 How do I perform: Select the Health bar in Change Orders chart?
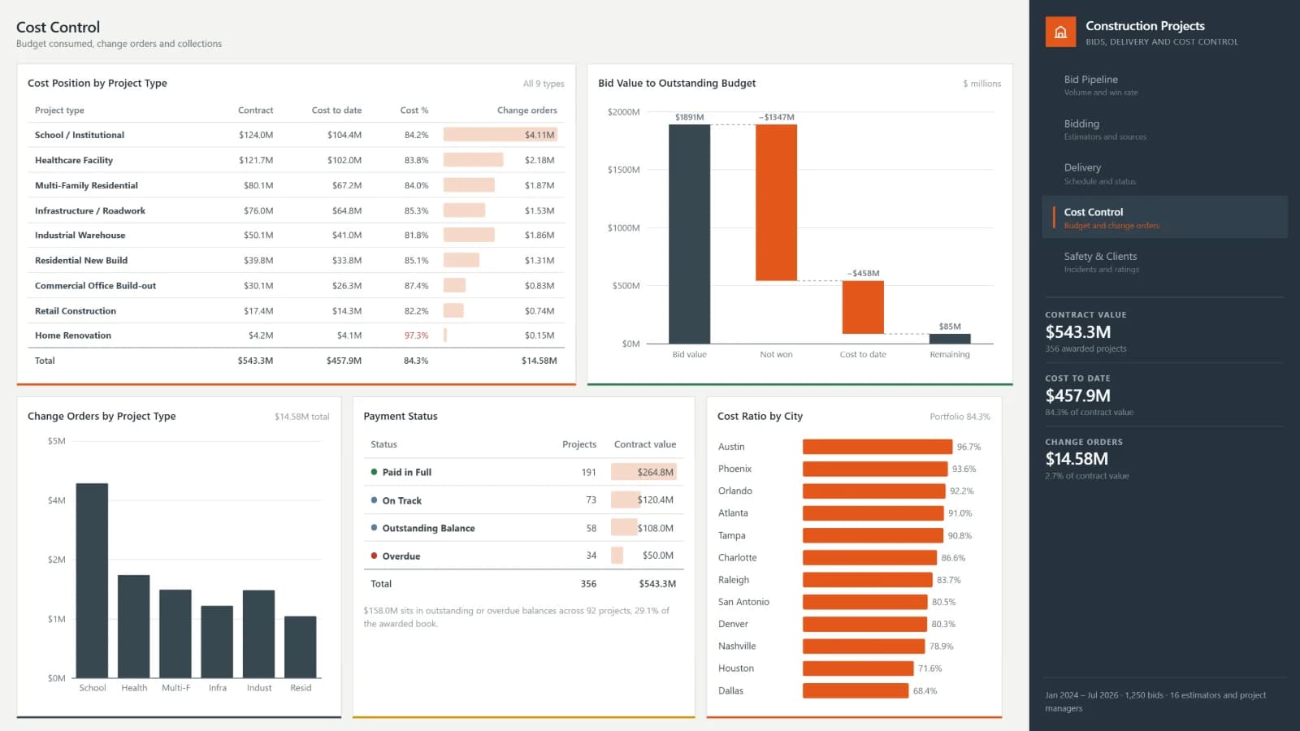[x=134, y=626]
